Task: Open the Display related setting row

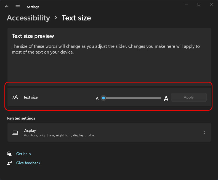Action: (x=109, y=133)
